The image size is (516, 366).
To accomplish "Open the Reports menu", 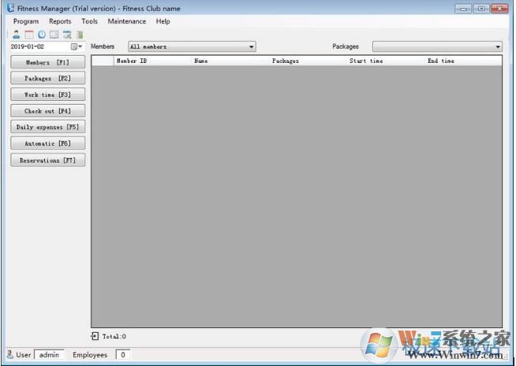I will pos(60,21).
